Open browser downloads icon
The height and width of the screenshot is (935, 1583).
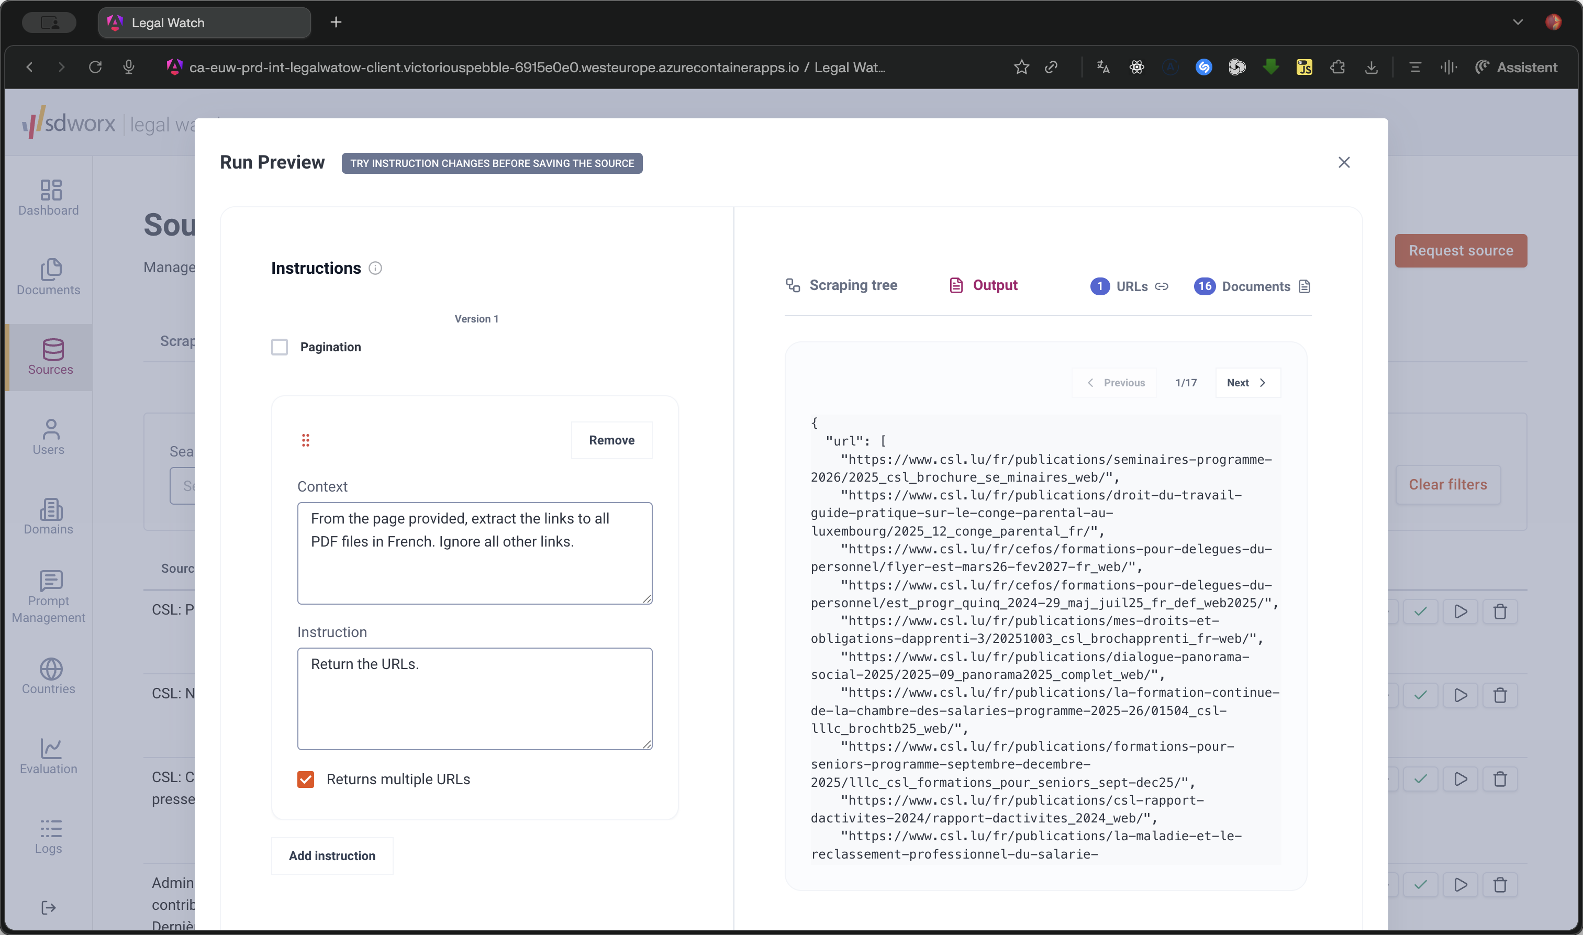point(1372,67)
